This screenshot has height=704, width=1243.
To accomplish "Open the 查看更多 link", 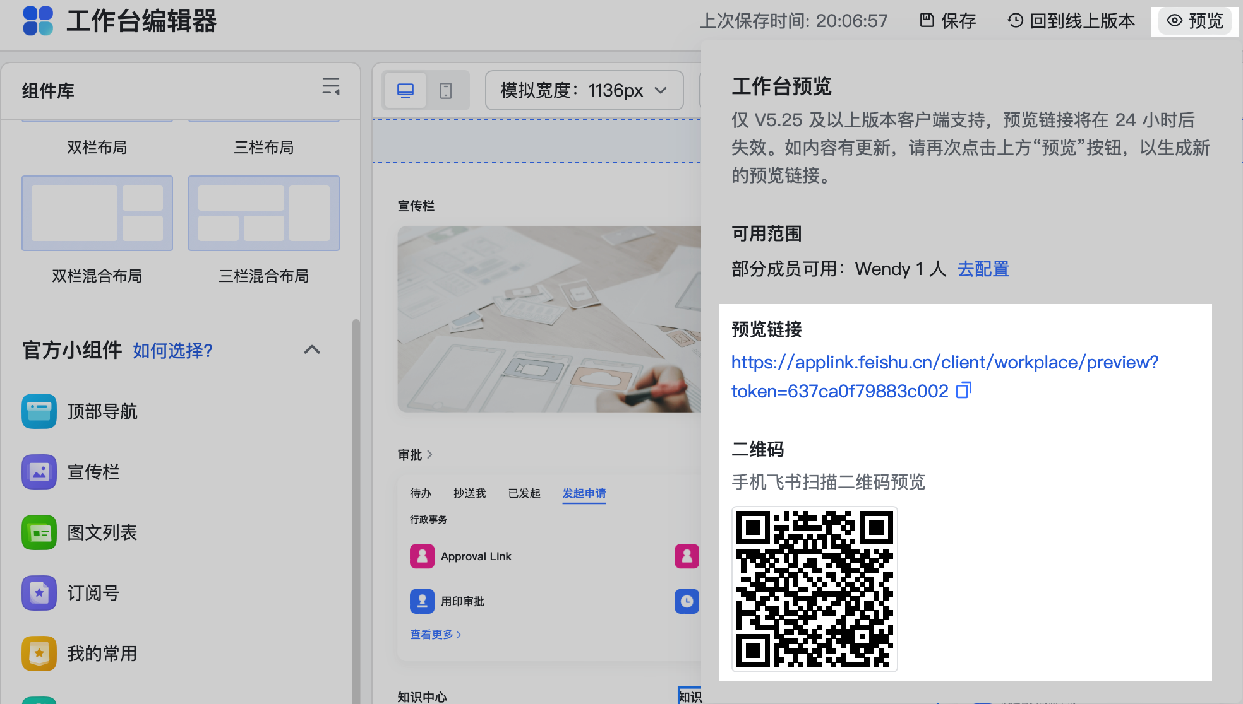I will click(x=435, y=634).
